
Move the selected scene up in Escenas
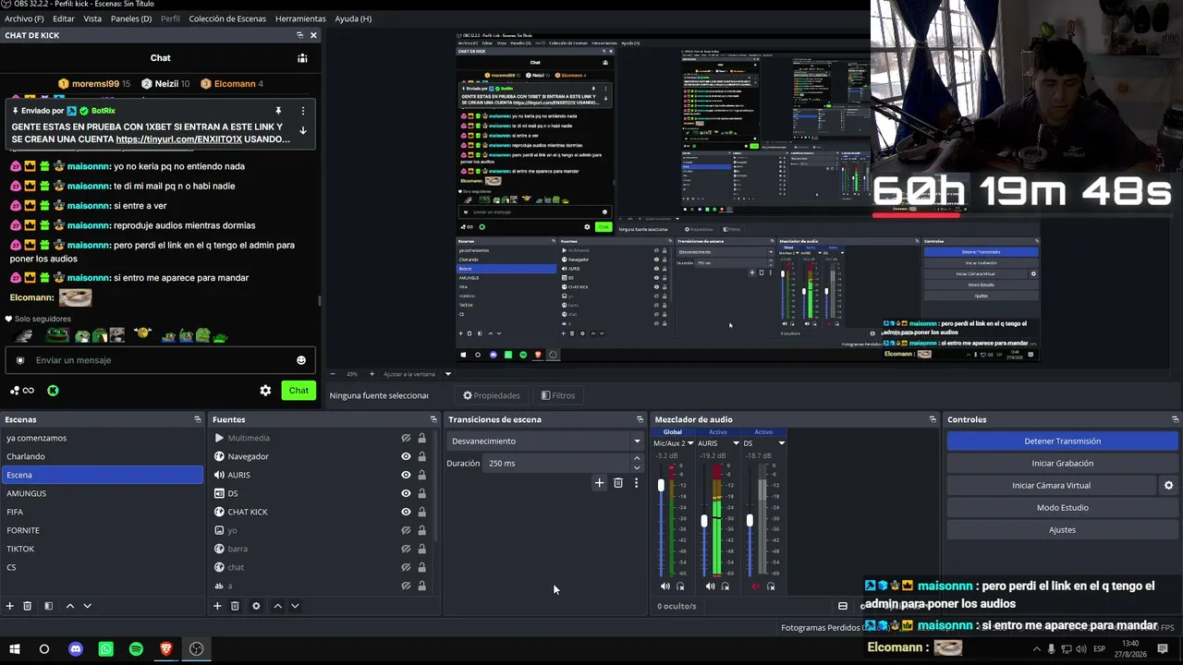(x=69, y=606)
